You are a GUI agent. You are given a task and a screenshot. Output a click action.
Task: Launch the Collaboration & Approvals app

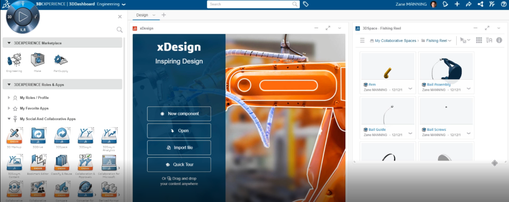(x=85, y=162)
